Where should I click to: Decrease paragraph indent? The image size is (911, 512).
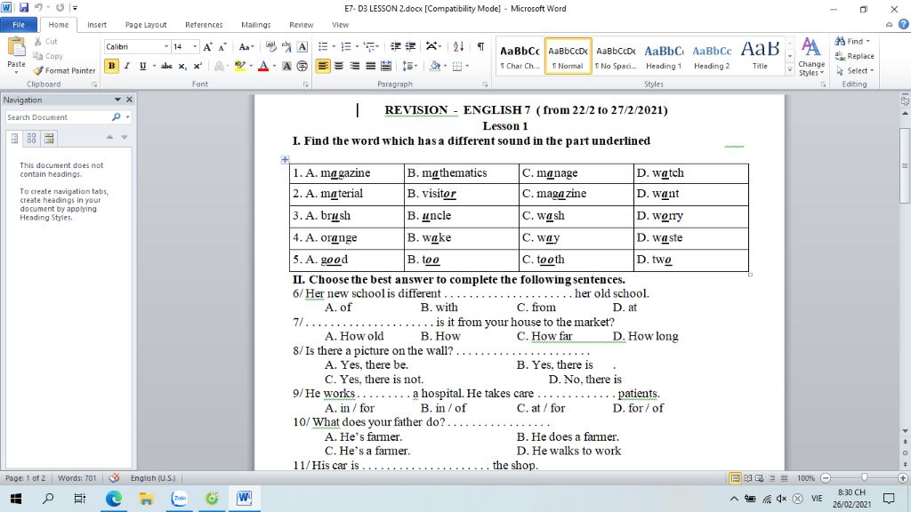point(396,46)
